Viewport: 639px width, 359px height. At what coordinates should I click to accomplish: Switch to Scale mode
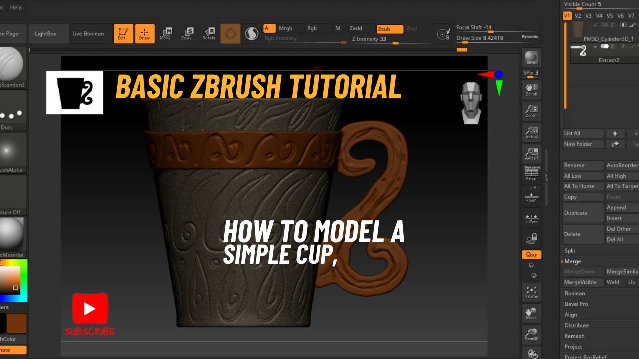pos(187,34)
